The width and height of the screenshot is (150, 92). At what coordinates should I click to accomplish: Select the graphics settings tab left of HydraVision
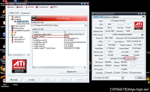(14, 13)
